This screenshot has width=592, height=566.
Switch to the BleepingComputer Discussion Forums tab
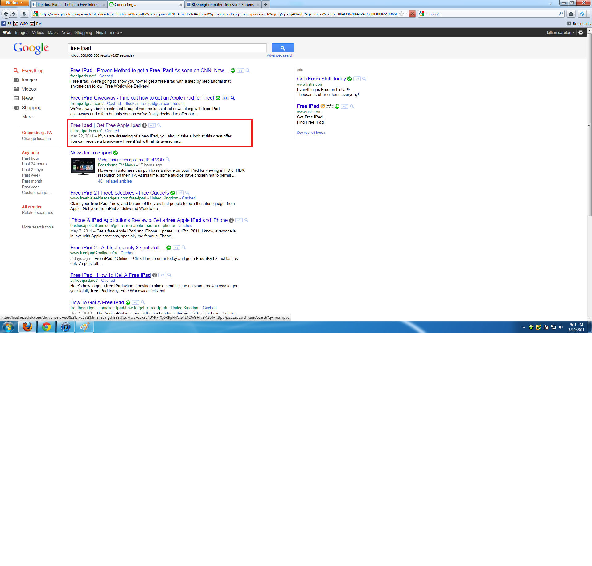pyautogui.click(x=223, y=5)
